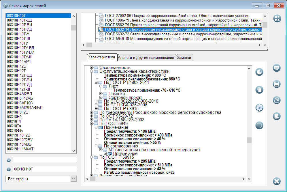Select steel grade 08Х19Н11М4АТ
Screen dimensions: 287x192
[x=20, y=149]
